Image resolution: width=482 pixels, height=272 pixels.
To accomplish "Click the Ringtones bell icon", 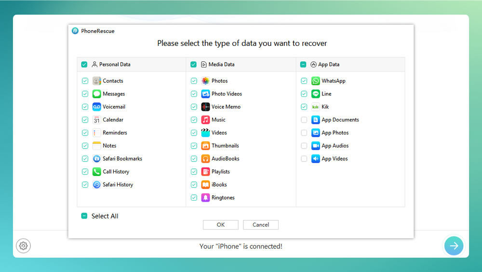I will (x=205, y=198).
